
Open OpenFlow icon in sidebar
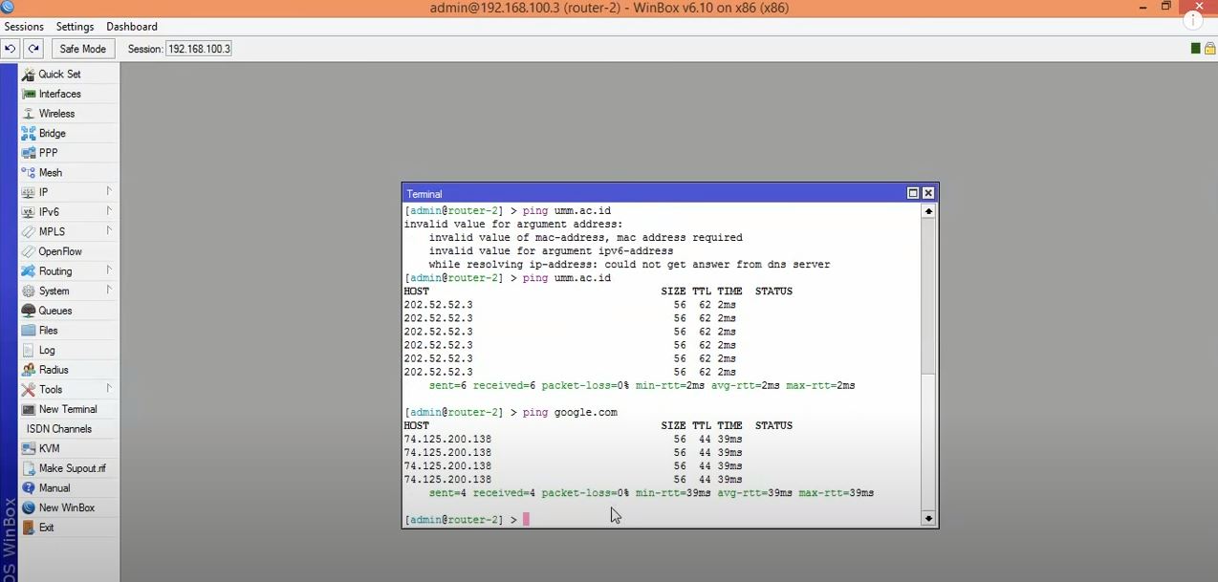point(29,251)
